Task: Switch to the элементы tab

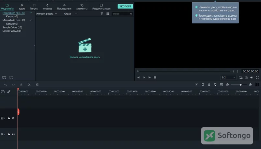Action: pyautogui.click(x=82, y=7)
